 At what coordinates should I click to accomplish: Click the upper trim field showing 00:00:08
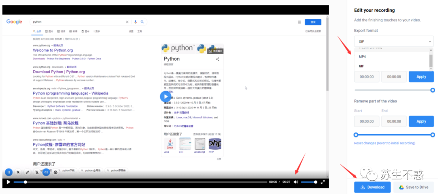tap(394, 76)
